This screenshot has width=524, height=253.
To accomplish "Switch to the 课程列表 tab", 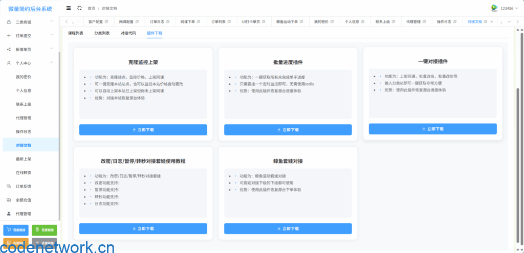I will click(76, 33).
